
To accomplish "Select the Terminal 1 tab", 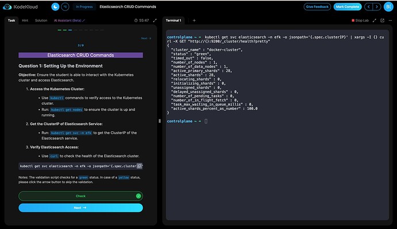I will 173,21.
